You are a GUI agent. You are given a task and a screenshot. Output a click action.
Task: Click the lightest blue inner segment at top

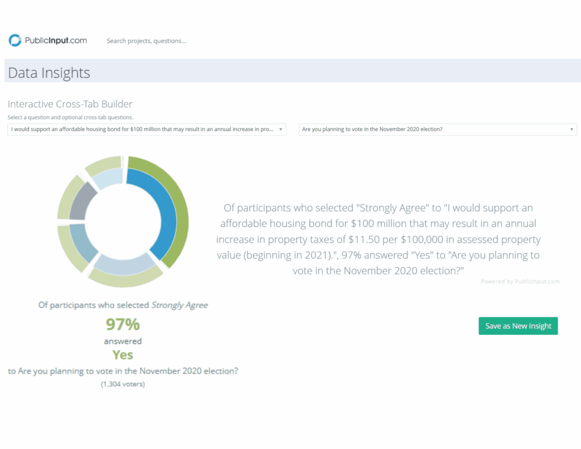click(x=108, y=177)
